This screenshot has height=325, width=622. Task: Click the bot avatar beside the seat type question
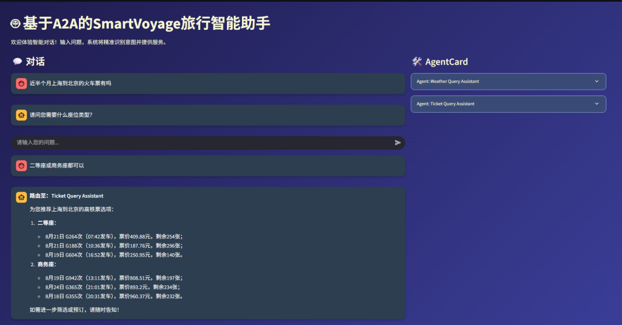(21, 115)
